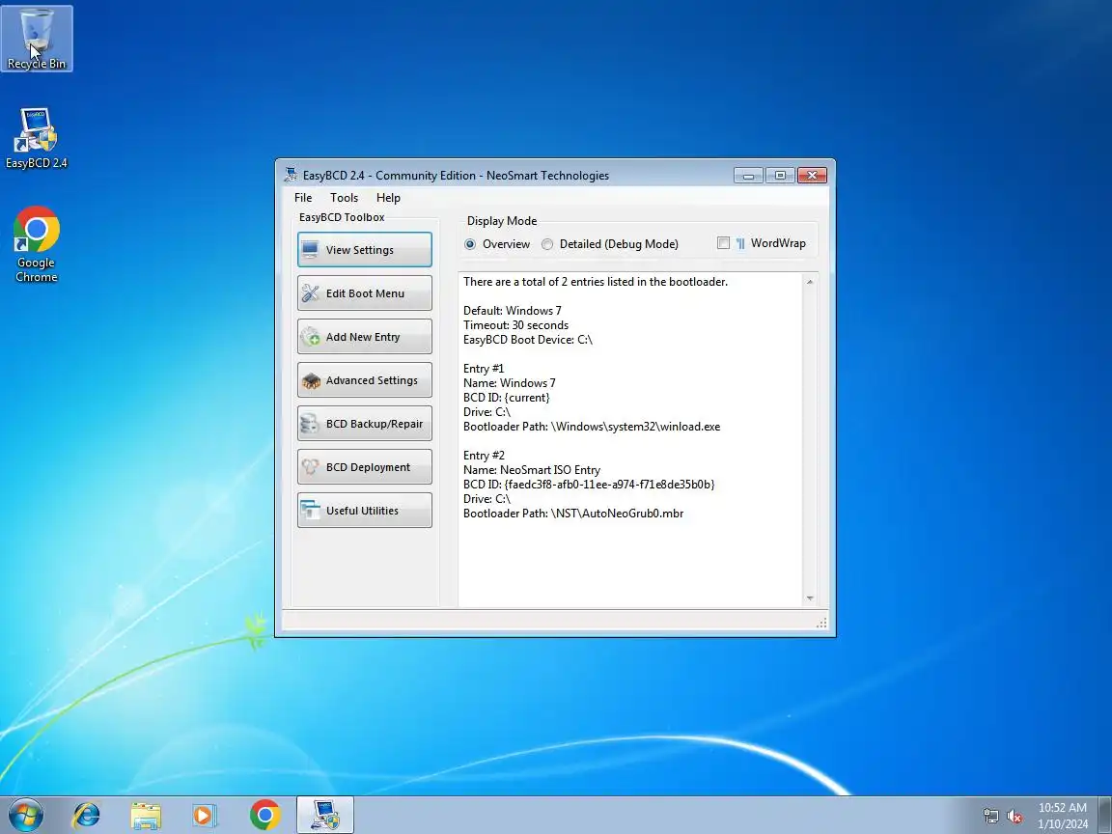Image resolution: width=1112 pixels, height=834 pixels.
Task: Click the 'EasyBCD Boot Device: C:\' line
Action: click(528, 340)
